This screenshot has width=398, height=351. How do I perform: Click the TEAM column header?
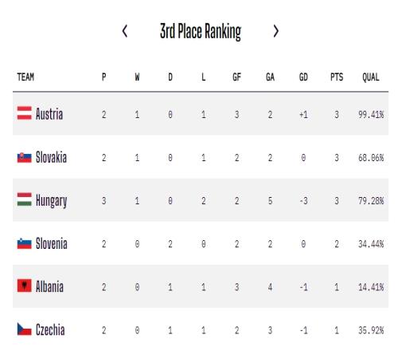[x=25, y=77]
